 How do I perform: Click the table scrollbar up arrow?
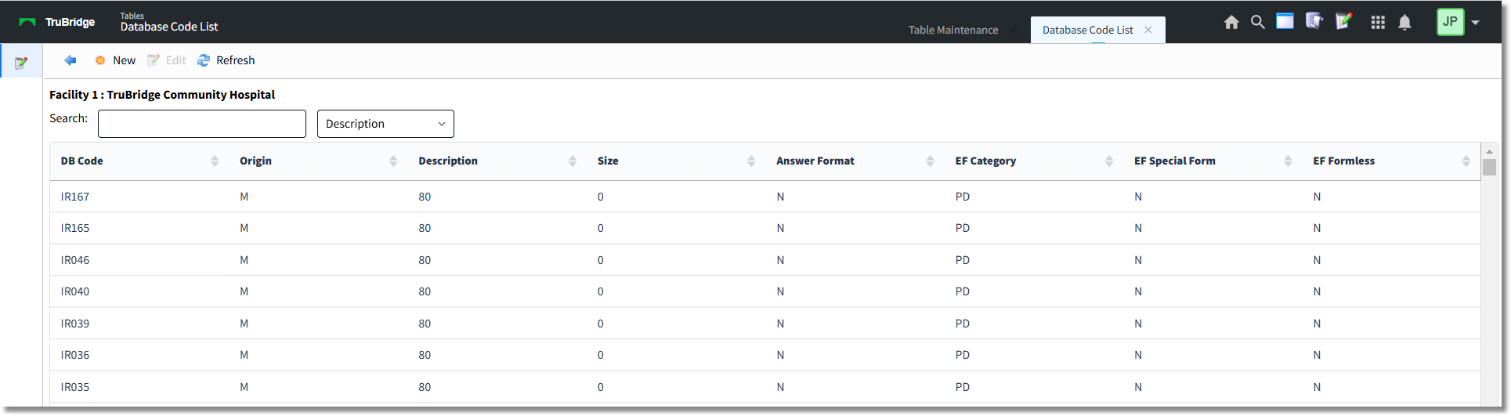[x=1489, y=151]
